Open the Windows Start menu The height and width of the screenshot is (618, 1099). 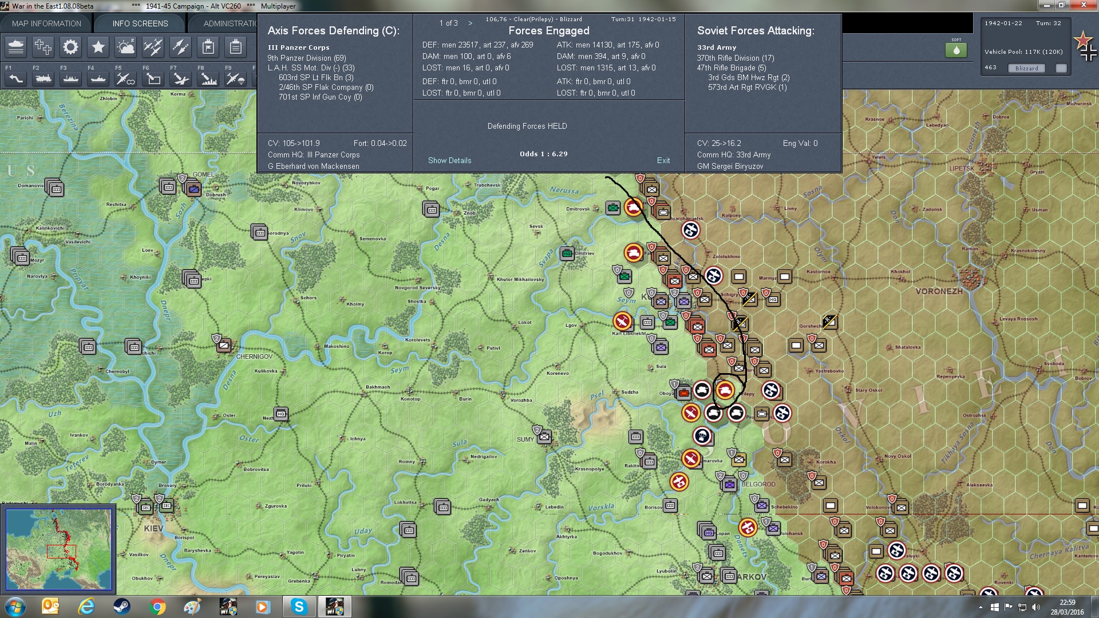[x=15, y=607]
